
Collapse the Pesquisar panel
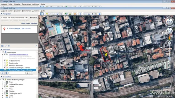click(x=1, y=14)
